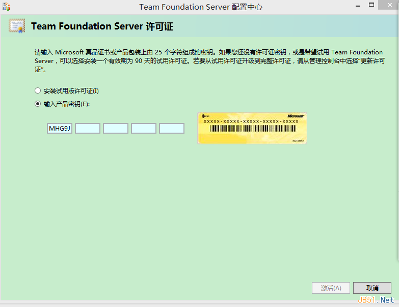This screenshot has height=307, width=399.
Task: Maximize the configuration center window
Action: click(x=371, y=5)
